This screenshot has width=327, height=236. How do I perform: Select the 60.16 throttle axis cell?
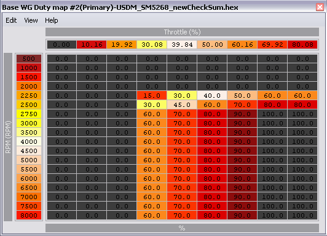coord(242,45)
